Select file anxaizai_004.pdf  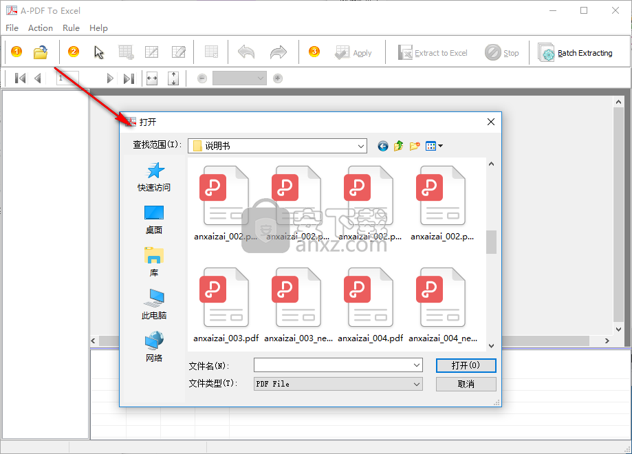click(x=370, y=305)
